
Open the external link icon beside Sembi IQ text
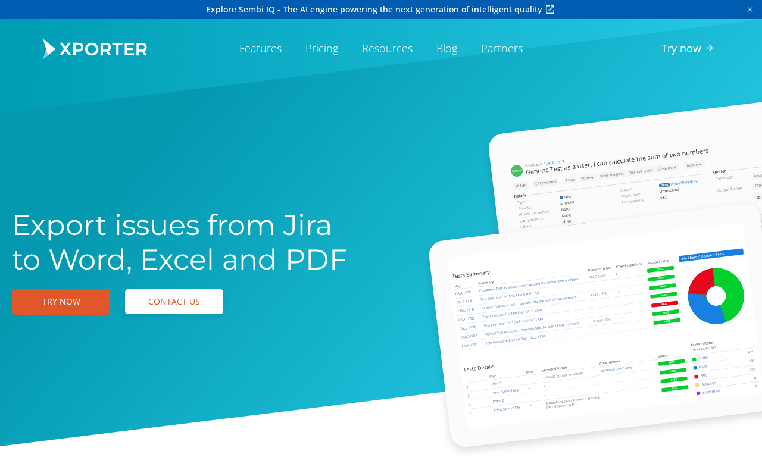[550, 10]
